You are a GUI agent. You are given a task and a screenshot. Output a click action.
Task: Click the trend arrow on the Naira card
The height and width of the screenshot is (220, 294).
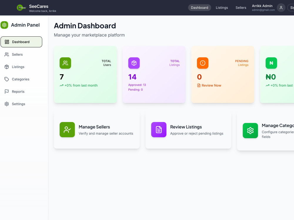tap(268, 85)
